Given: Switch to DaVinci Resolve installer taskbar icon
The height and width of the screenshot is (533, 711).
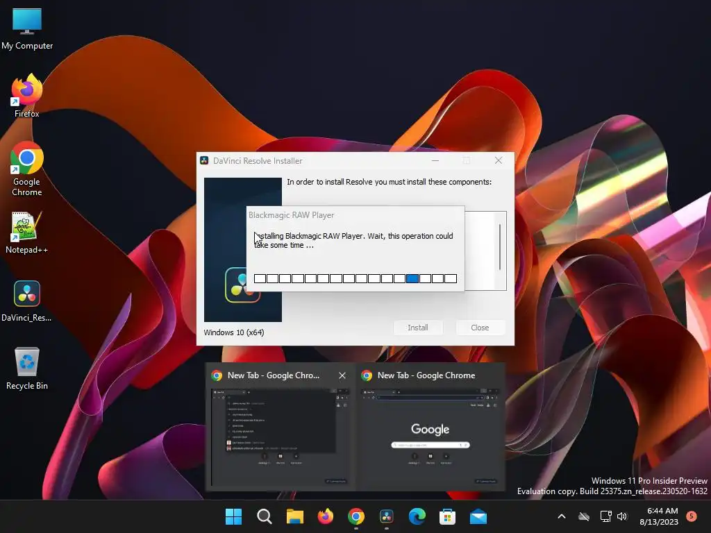Looking at the screenshot, I should tap(386, 516).
